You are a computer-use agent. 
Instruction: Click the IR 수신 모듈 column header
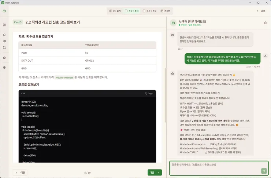click(x=27, y=45)
